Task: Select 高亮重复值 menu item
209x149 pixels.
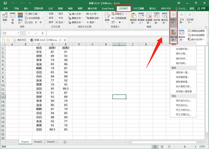Action: pos(183,77)
